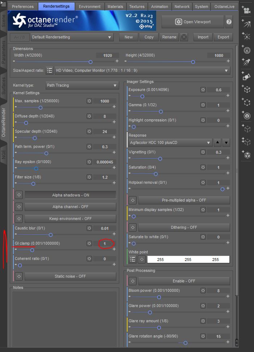Click the GI clamp value field
254x352 pixels.
point(105,244)
